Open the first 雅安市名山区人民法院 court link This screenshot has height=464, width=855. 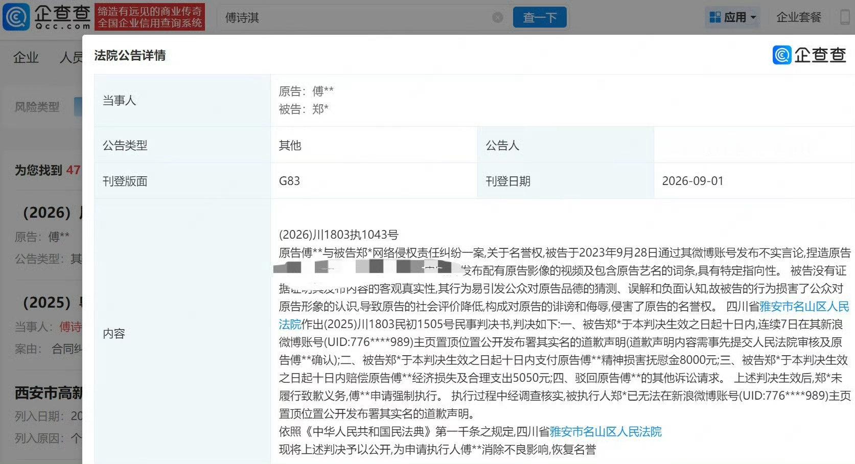click(804, 307)
